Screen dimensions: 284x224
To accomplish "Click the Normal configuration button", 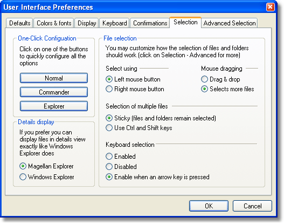I will pyautogui.click(x=54, y=78).
